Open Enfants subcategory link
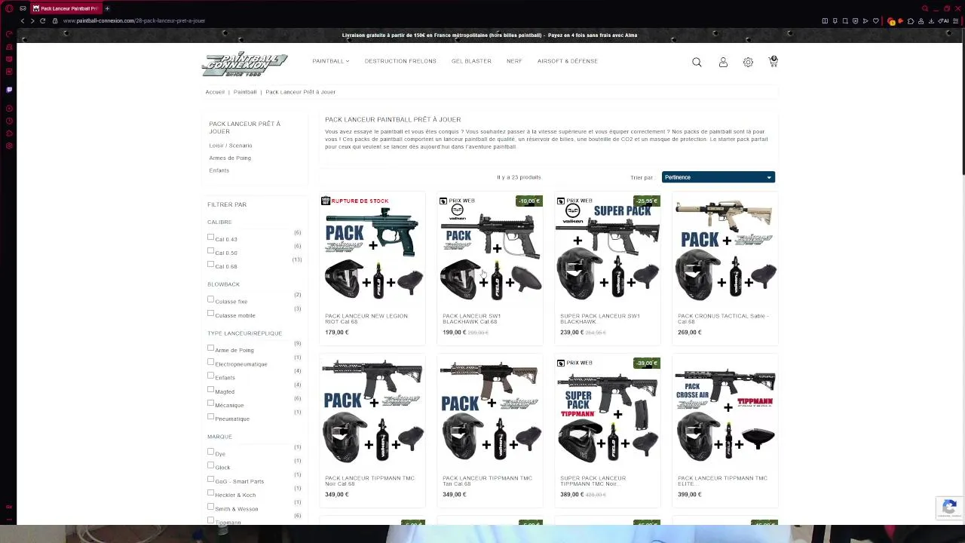 (x=219, y=170)
